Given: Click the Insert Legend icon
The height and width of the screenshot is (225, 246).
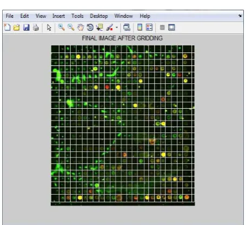Looking at the screenshot, I should pyautogui.click(x=149, y=28).
